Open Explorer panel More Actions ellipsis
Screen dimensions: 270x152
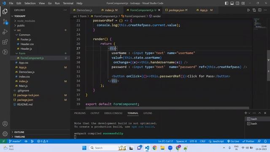click(65, 10)
